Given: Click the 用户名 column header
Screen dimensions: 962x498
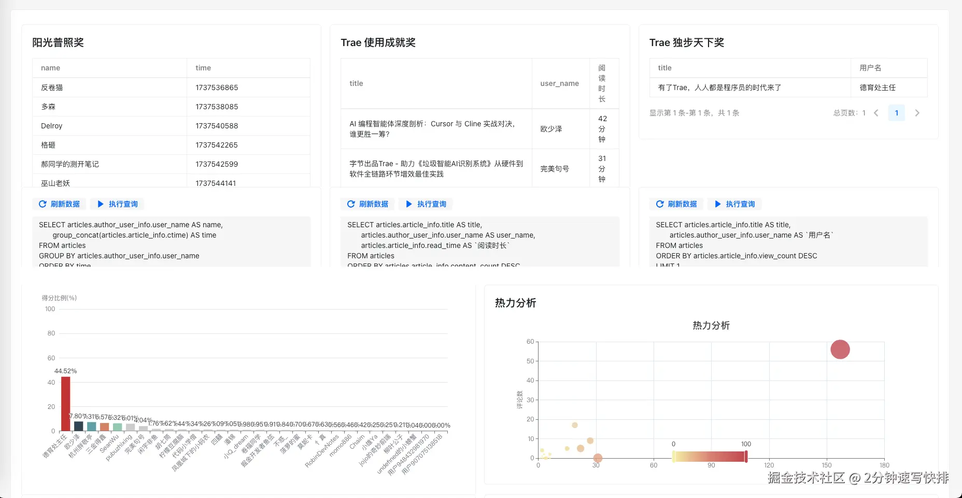Looking at the screenshot, I should (x=889, y=68).
